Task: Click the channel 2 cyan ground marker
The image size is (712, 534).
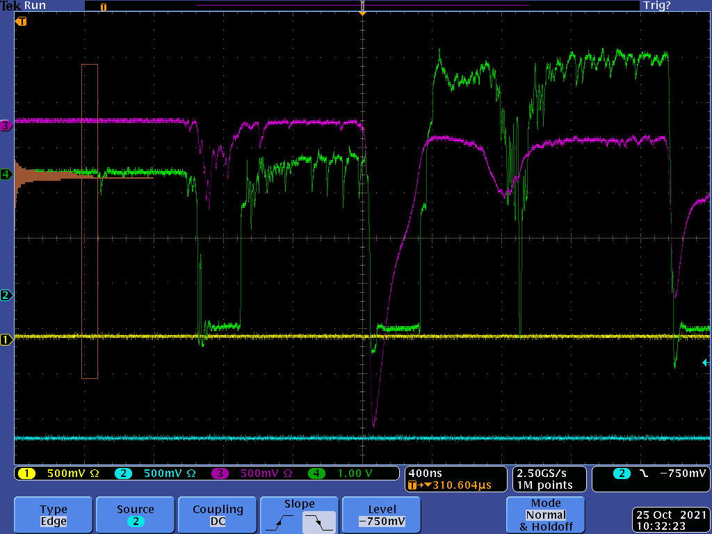Action: point(6,296)
